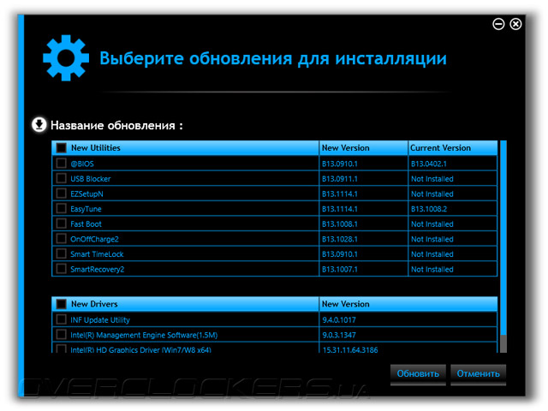Select the Fast Boot row name

86,224
